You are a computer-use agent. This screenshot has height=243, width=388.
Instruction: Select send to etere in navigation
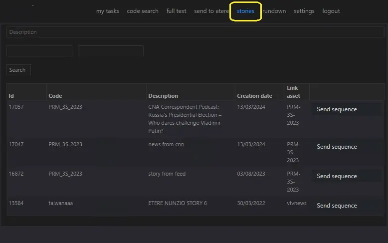[211, 11]
